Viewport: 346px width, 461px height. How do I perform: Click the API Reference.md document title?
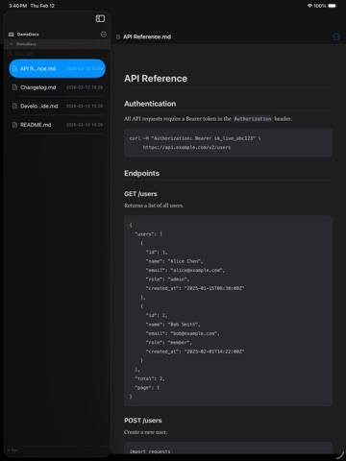pyautogui.click(x=147, y=36)
